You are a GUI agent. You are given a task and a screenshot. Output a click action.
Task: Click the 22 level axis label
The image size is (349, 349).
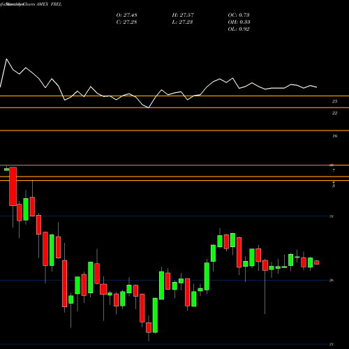pyautogui.click(x=334, y=113)
